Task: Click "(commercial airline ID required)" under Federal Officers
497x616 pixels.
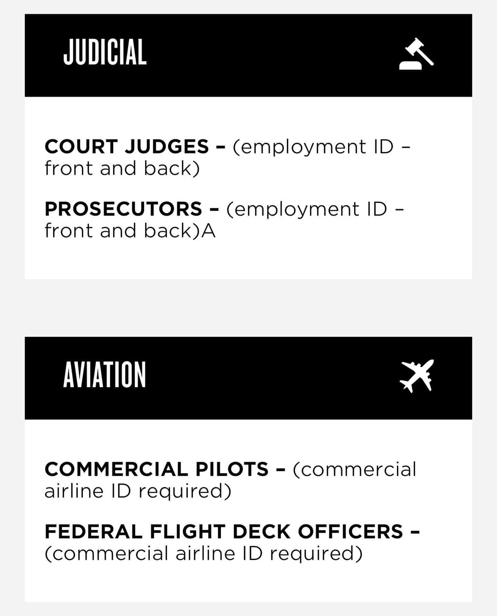Action: [204, 553]
